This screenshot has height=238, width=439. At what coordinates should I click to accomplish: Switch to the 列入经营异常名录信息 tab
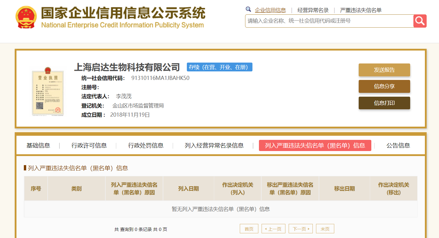pyautogui.click(x=214, y=145)
